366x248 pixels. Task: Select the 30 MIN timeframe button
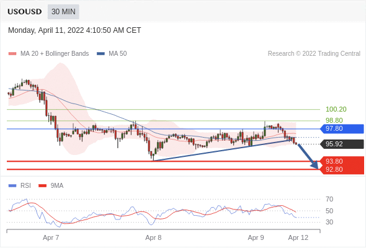tap(63, 12)
